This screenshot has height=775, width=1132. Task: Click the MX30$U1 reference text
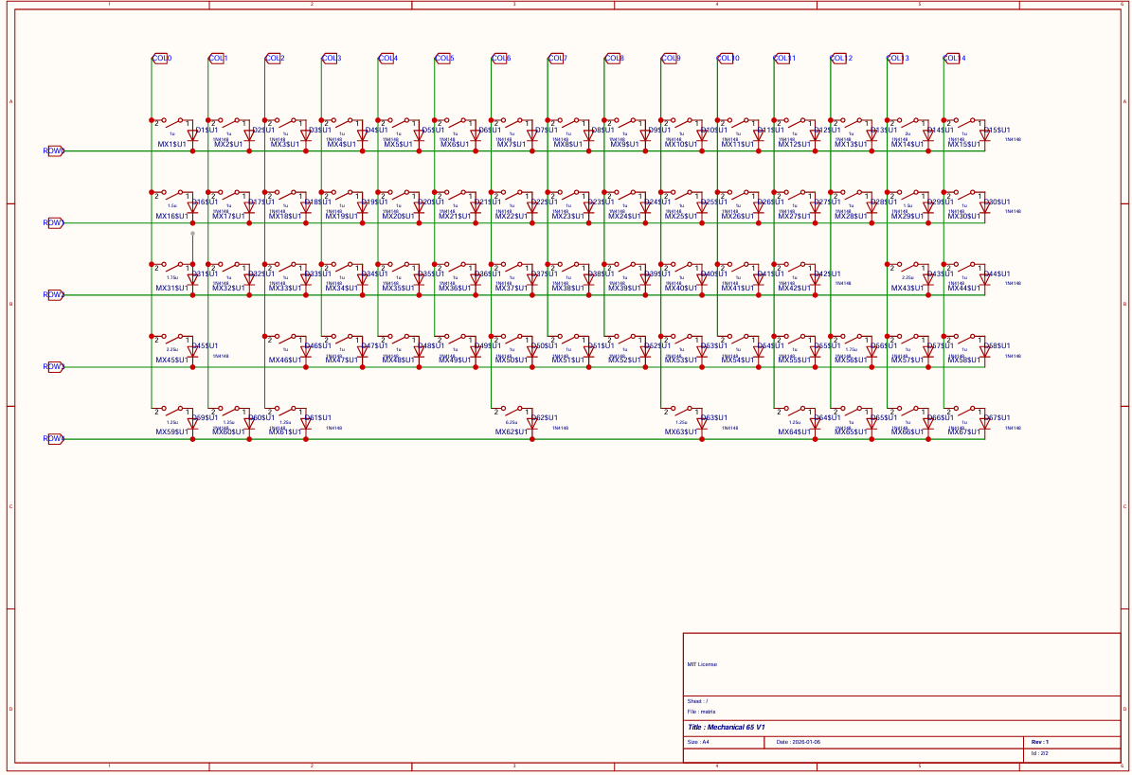point(964,217)
